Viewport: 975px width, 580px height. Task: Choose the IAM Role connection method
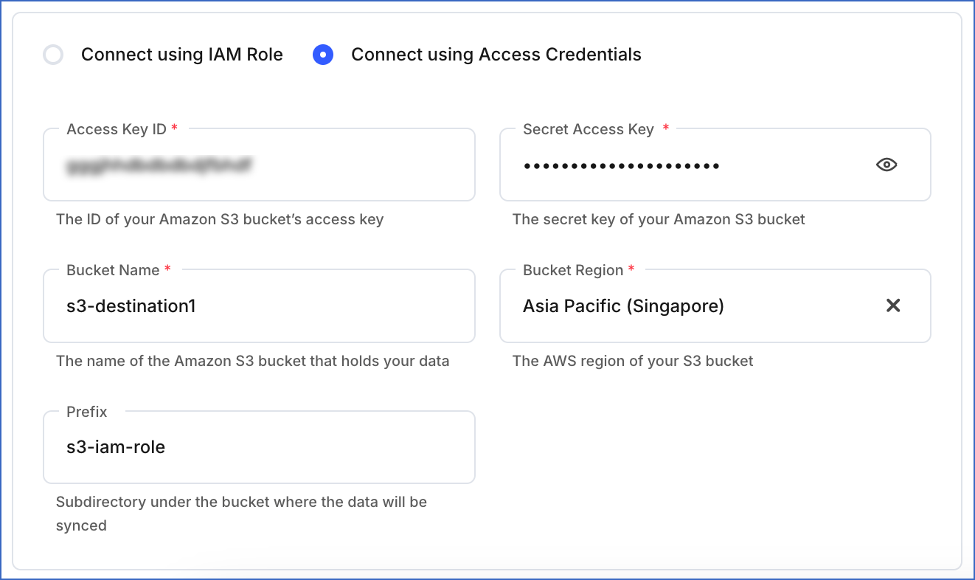(x=53, y=54)
